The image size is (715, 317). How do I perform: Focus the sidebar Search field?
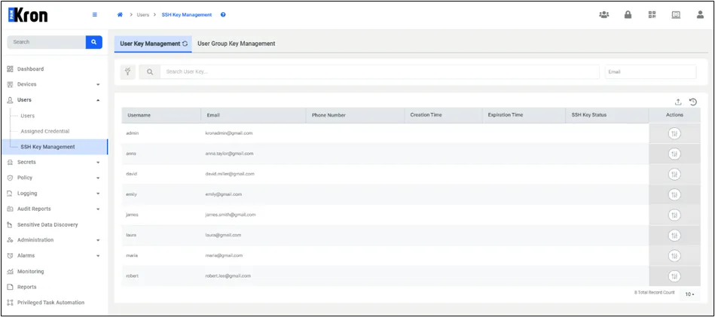pos(46,42)
